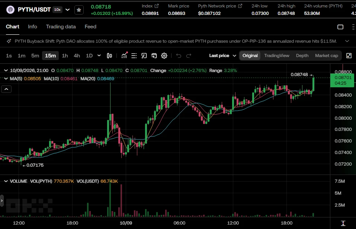
Task: Switch chart mode to Depth
Action: pos(302,56)
